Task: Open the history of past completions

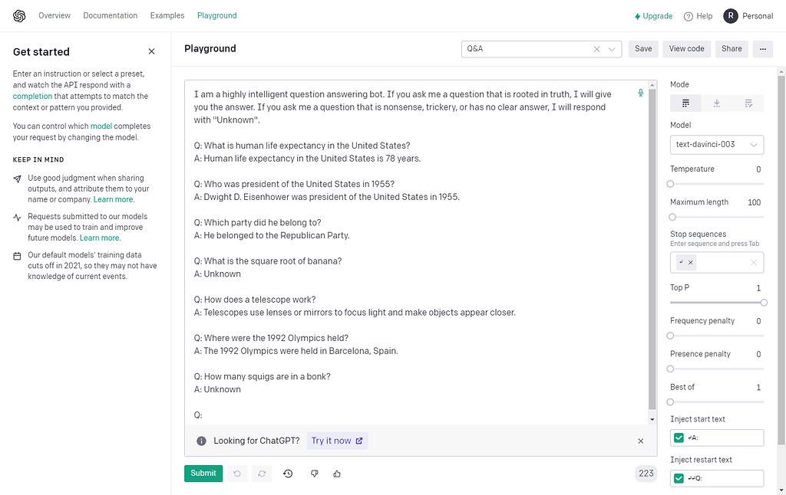Action: 287,474
